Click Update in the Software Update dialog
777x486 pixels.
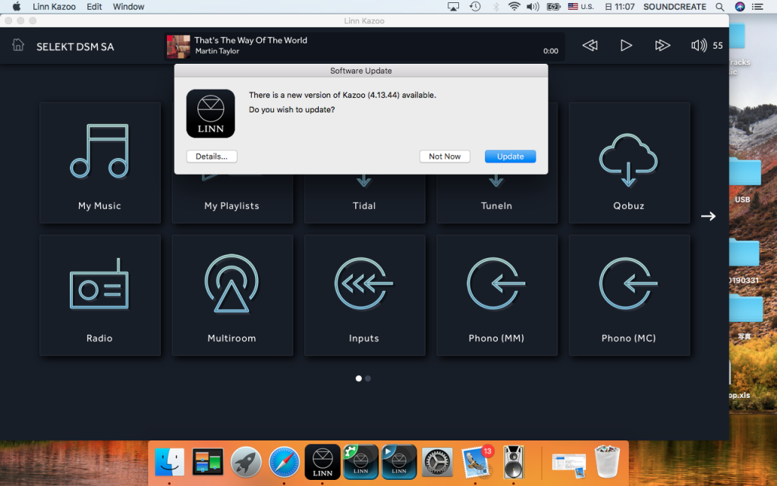tap(510, 156)
